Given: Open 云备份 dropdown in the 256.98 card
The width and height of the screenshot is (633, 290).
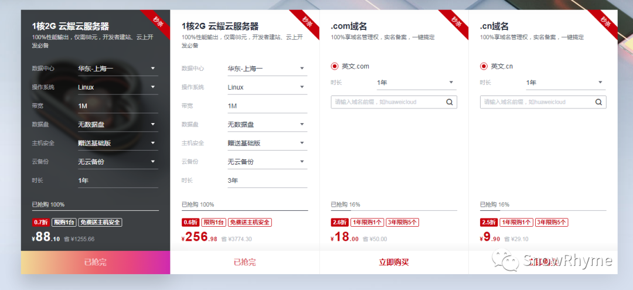Looking at the screenshot, I should pyautogui.click(x=267, y=162).
